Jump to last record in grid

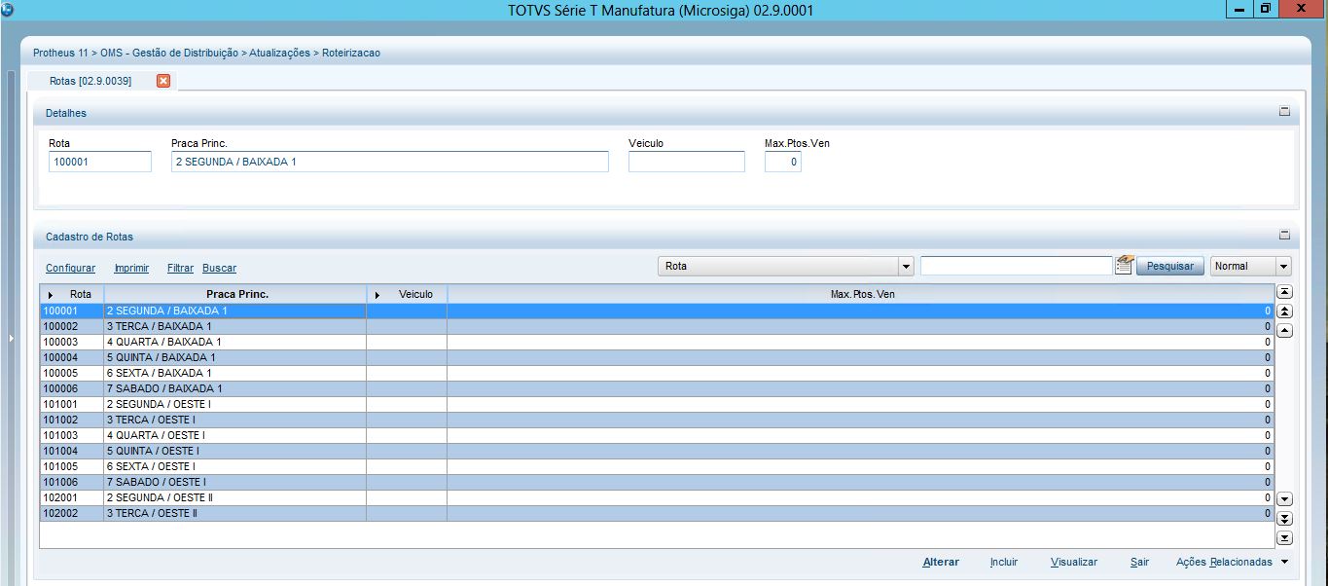coord(1284,537)
